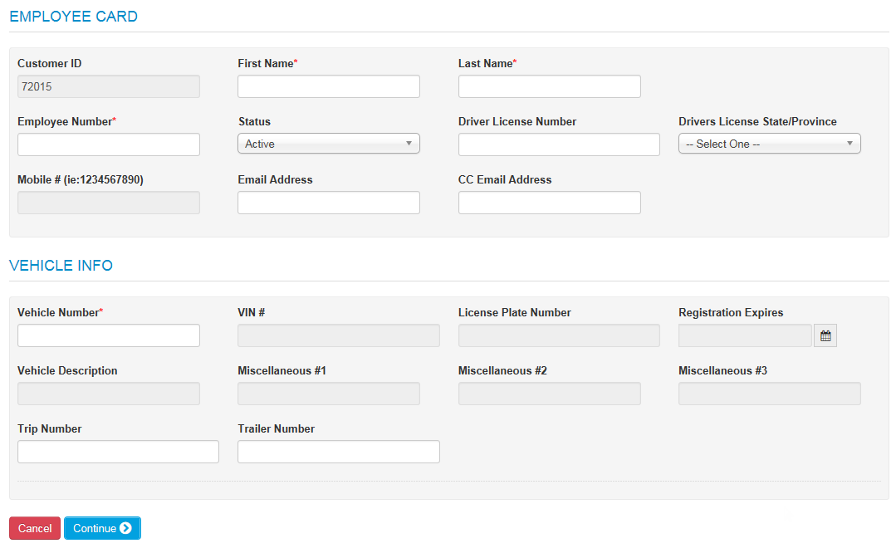Viewport: 896px width, 548px height.
Task: Click inside the Last Name field
Action: coord(549,86)
